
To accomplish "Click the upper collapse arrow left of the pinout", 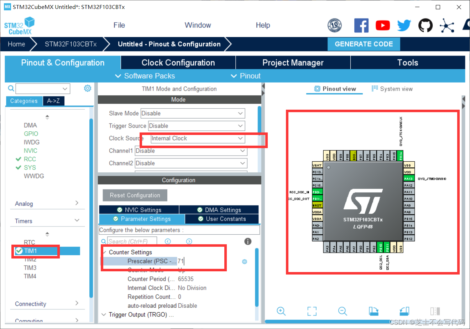I will (263, 87).
